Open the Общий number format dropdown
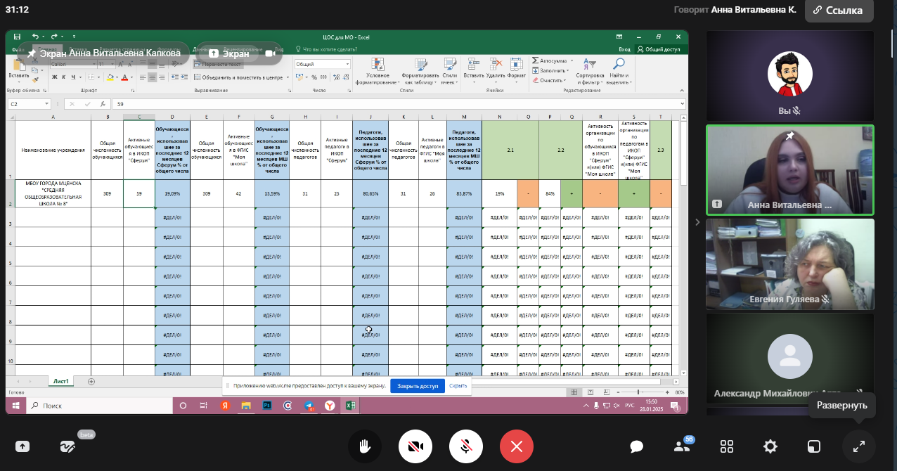The image size is (897, 471). click(x=347, y=64)
